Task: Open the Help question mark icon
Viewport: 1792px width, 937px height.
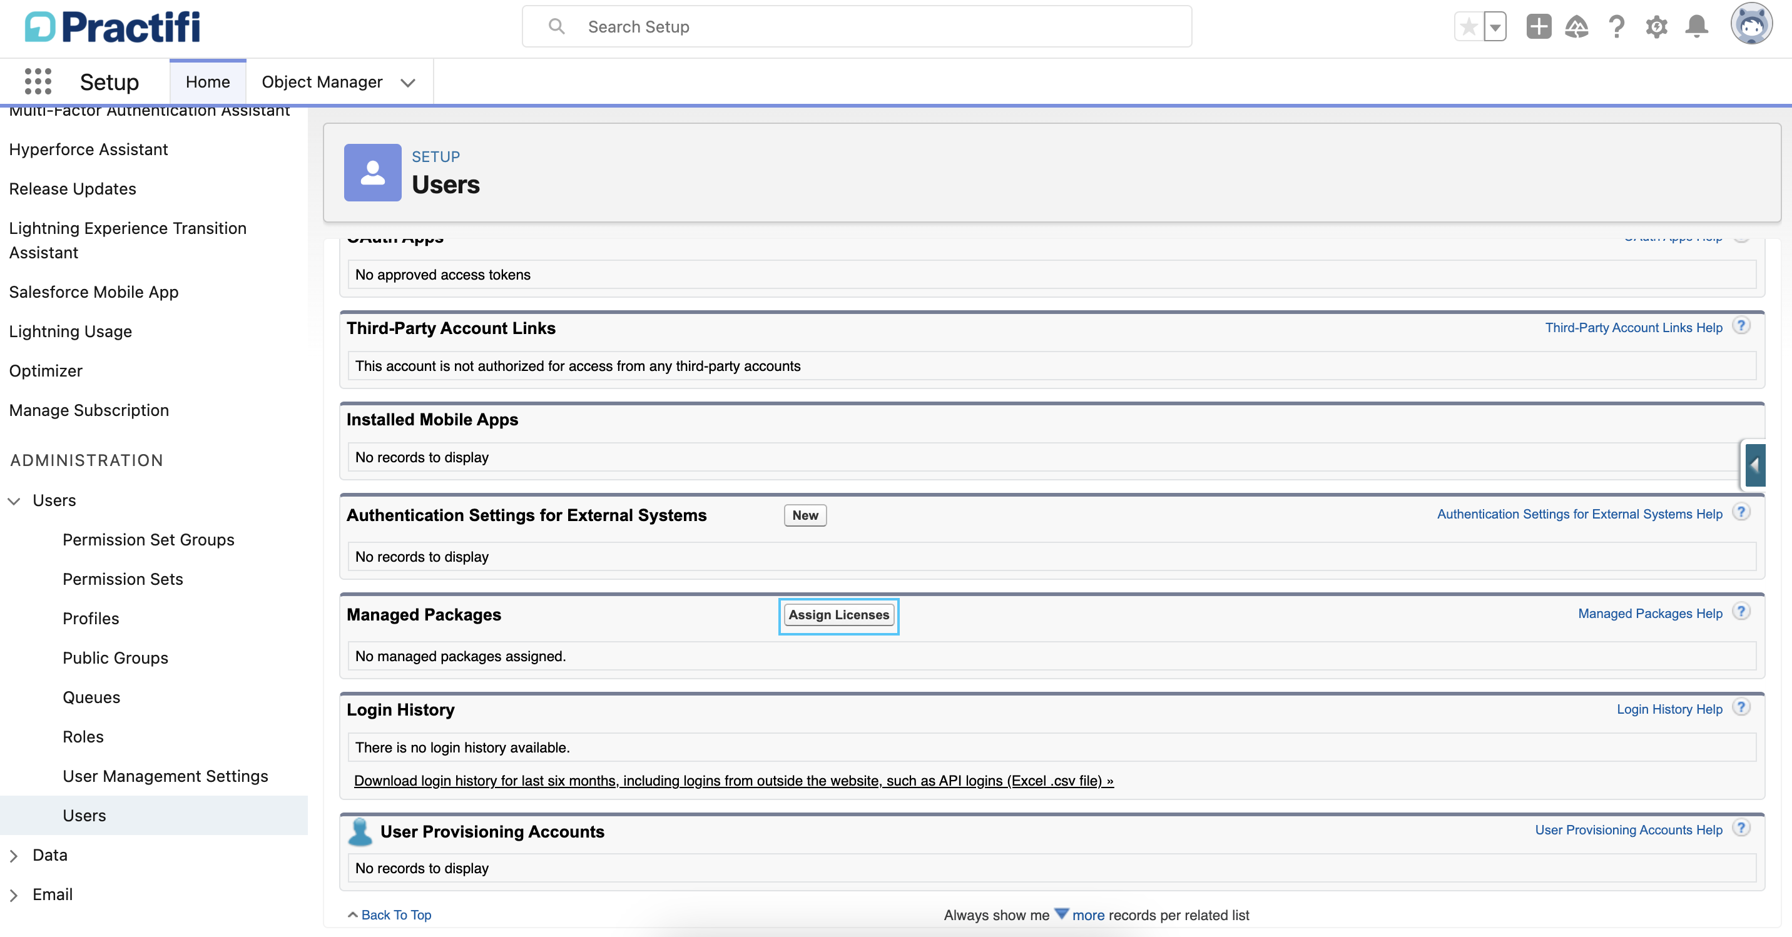Action: [x=1617, y=27]
